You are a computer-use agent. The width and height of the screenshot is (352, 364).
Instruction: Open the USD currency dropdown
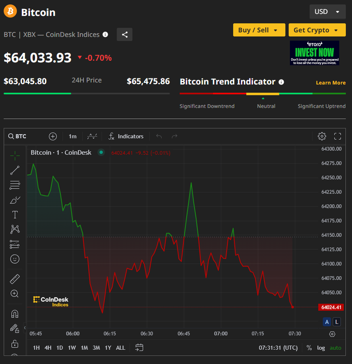tap(327, 12)
